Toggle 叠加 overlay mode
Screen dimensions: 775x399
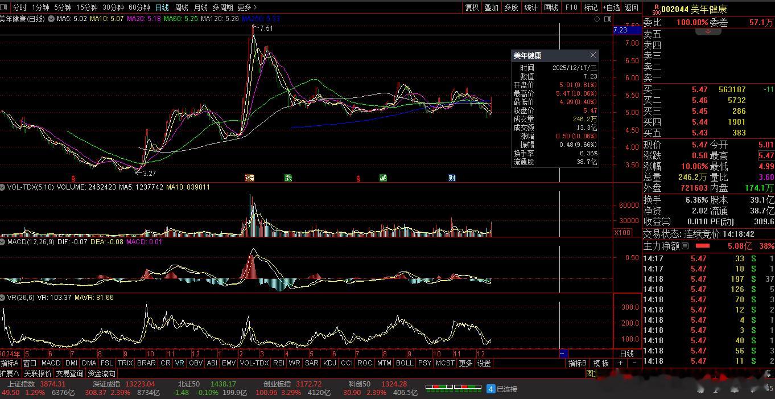491,7
